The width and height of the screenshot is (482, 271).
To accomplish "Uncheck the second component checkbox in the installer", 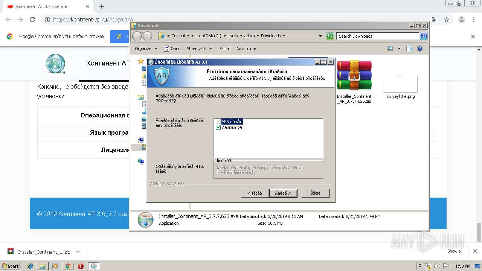I will (218, 128).
